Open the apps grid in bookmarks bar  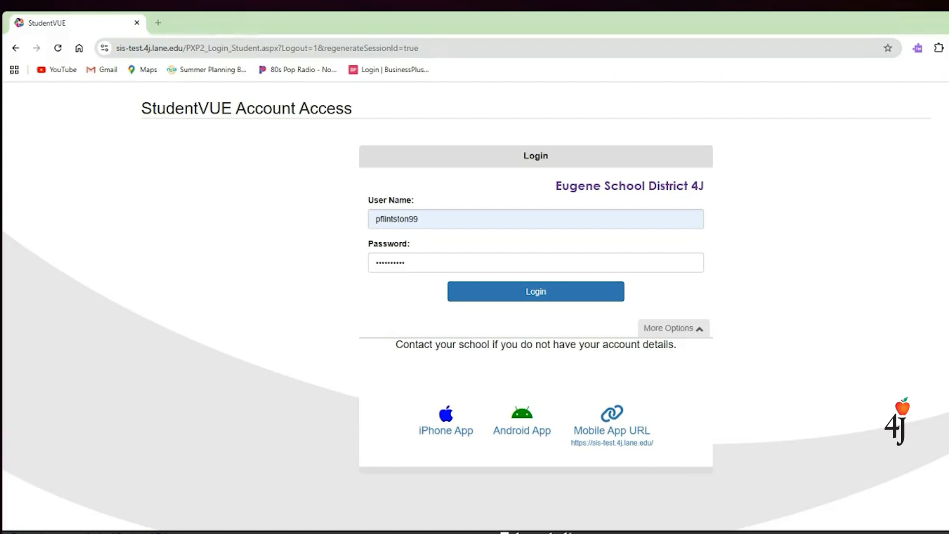(x=15, y=70)
